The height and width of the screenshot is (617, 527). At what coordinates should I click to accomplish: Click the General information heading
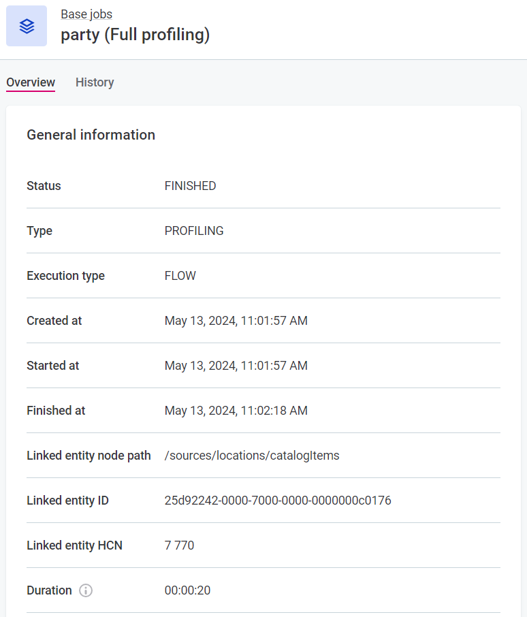pos(91,135)
